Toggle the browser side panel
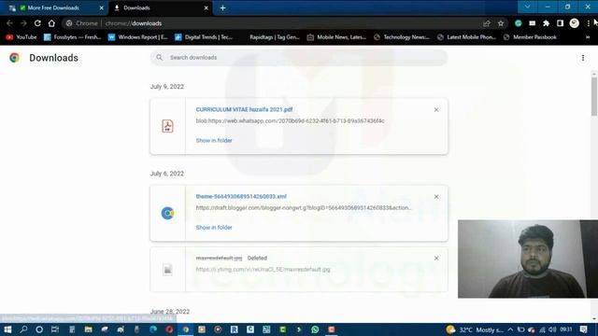 tap(560, 23)
